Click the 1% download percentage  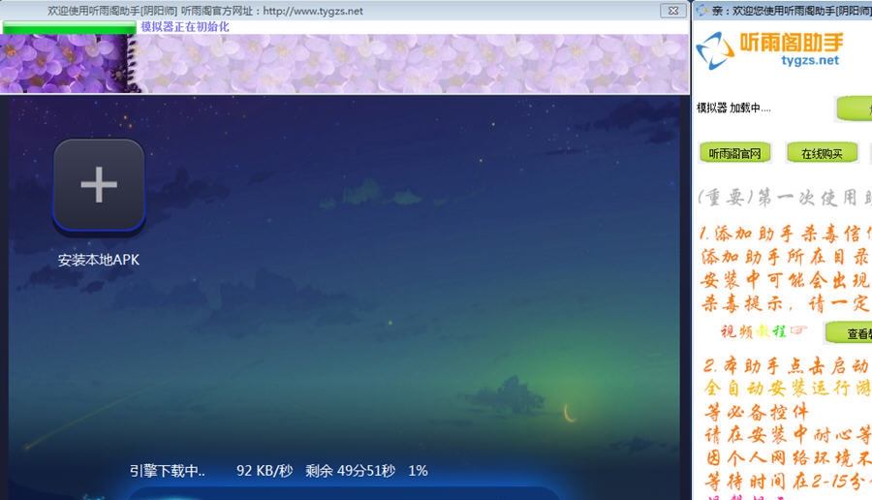coord(418,471)
